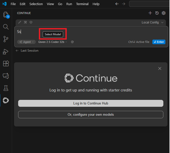Open the Extensions view icon
The width and height of the screenshot is (170, 153).
click(x=6, y=63)
